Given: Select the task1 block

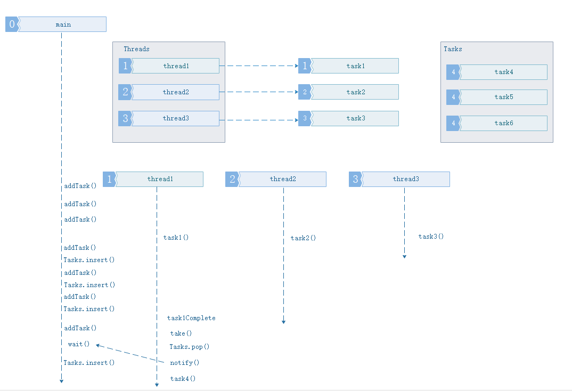Looking at the screenshot, I should [355, 66].
